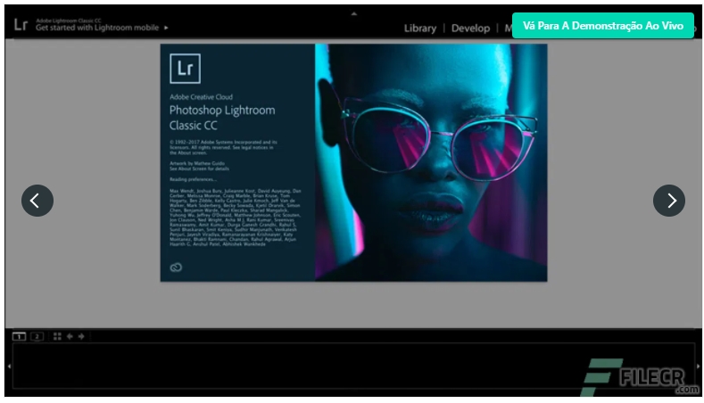704x403 pixels.
Task: Toggle the second window display button 2
Action: [37, 336]
